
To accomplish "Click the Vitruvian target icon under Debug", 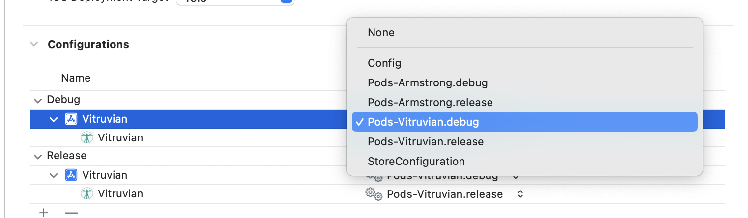I will point(87,137).
